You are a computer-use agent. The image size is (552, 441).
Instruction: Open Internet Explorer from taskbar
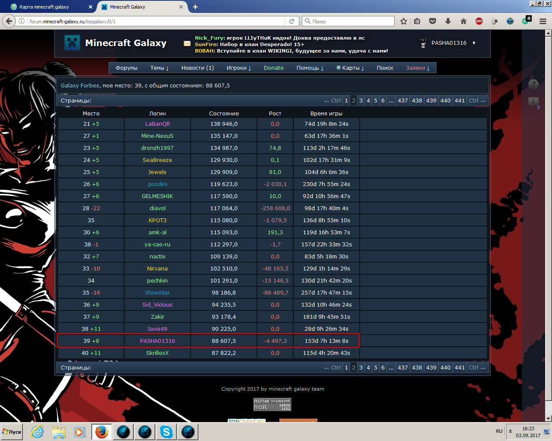[x=38, y=432]
